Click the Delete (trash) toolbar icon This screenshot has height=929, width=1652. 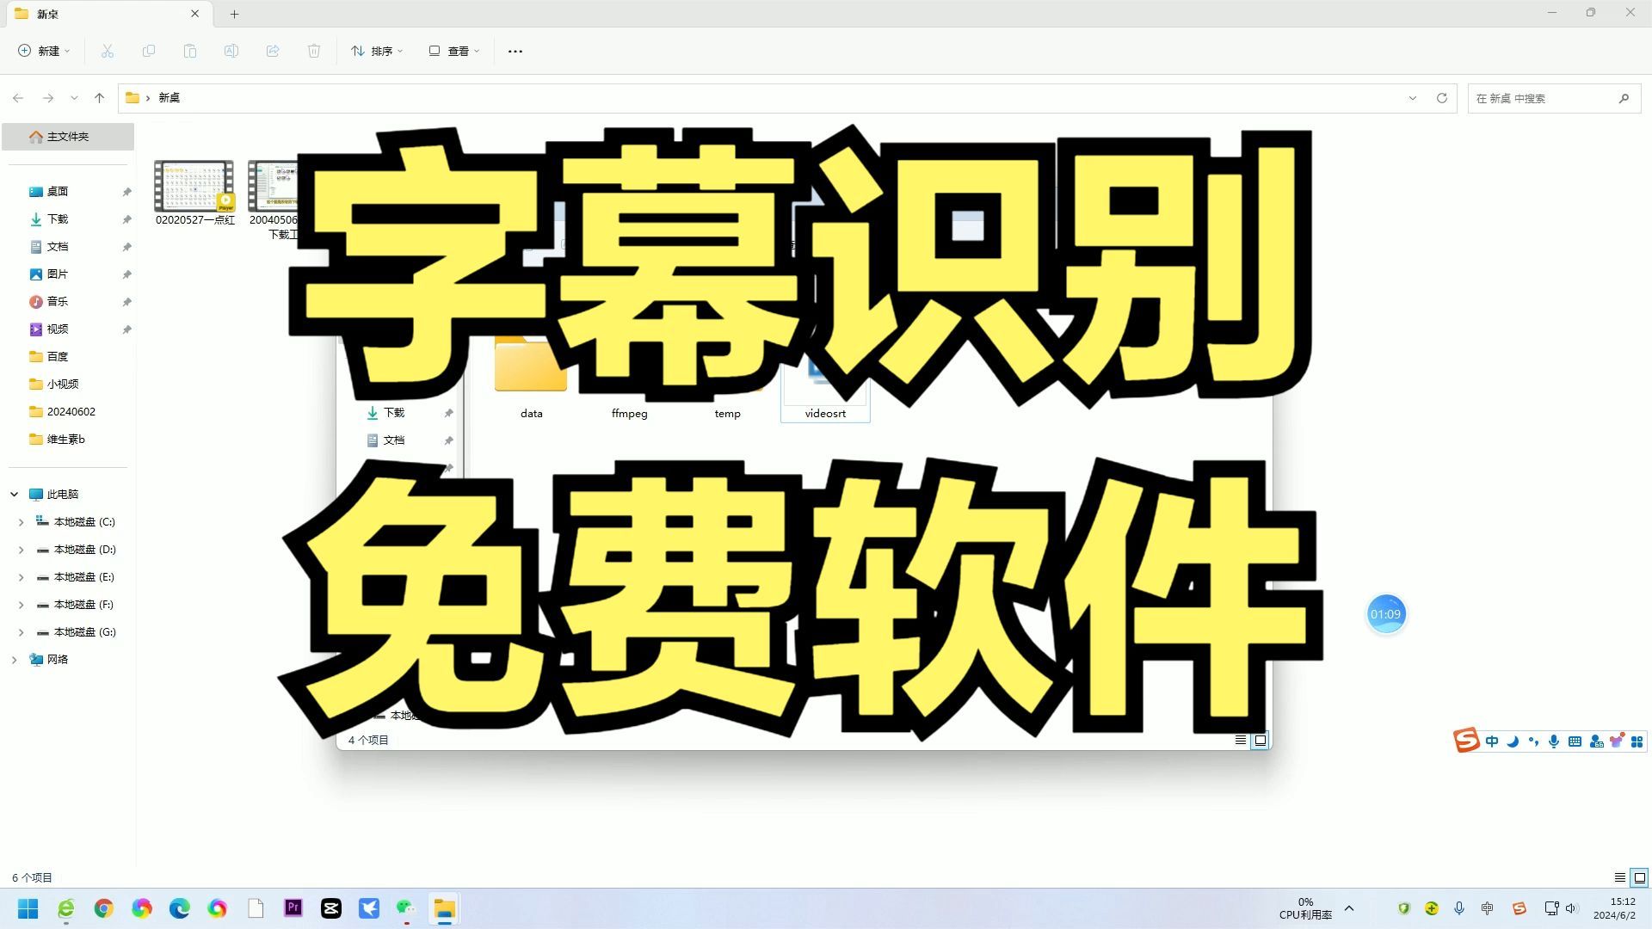[313, 51]
